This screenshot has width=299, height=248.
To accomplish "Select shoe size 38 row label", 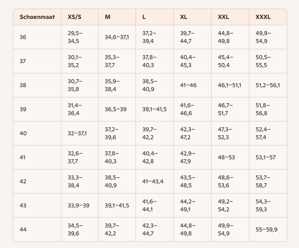I will click(x=23, y=85).
